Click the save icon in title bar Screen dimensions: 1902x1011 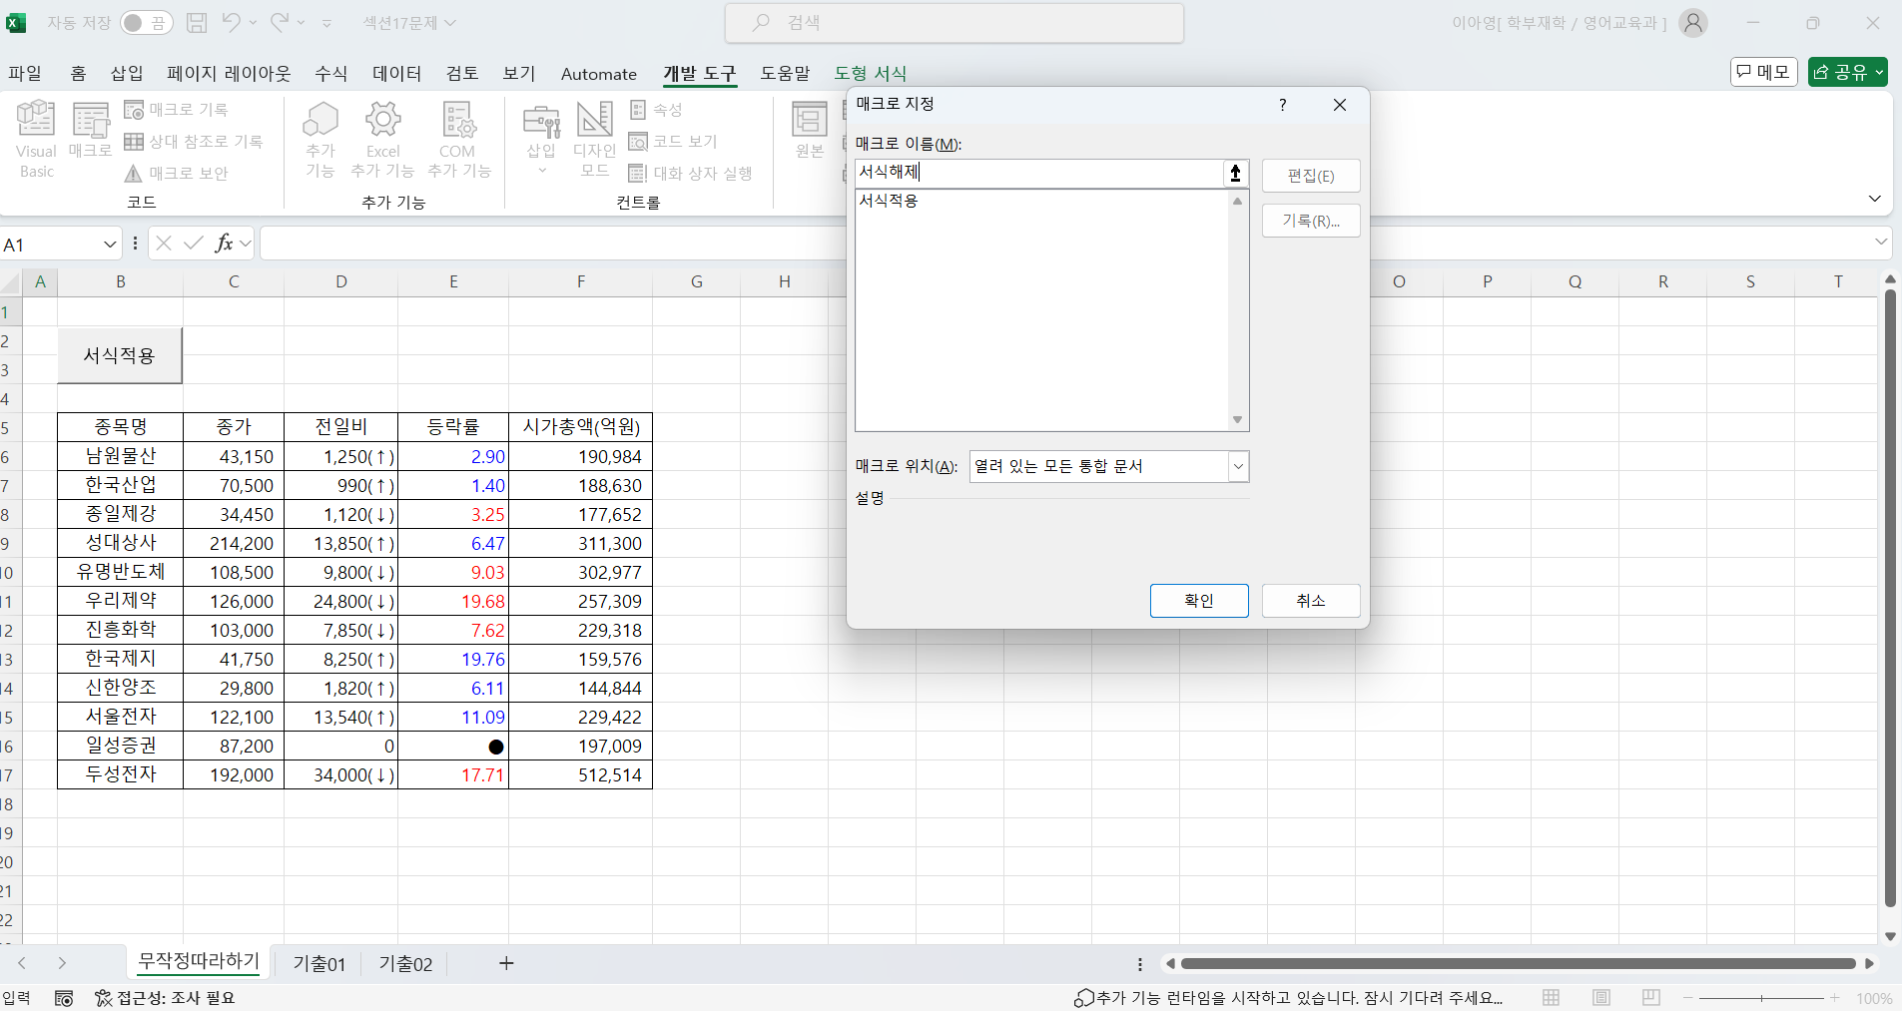(197, 23)
